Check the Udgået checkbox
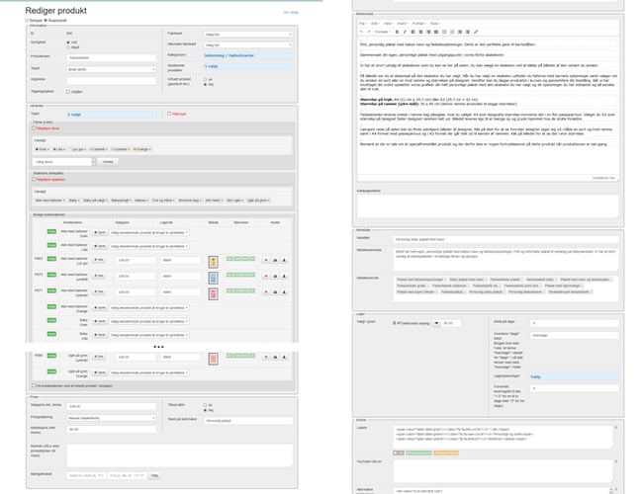 point(67,91)
